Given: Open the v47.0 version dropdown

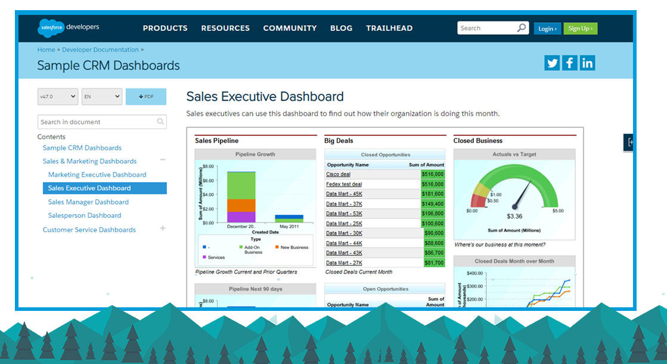Looking at the screenshot, I should (57, 96).
